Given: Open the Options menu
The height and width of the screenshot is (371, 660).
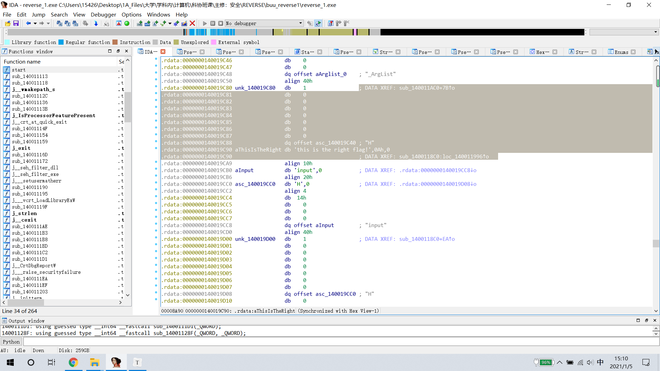Looking at the screenshot, I should [x=131, y=14].
